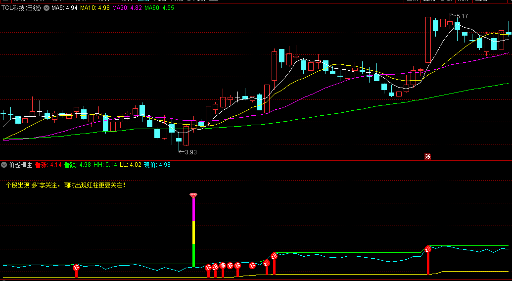Click the TCL科技(日线) chart title
The image size is (512, 281).
pyautogui.click(x=21, y=8)
